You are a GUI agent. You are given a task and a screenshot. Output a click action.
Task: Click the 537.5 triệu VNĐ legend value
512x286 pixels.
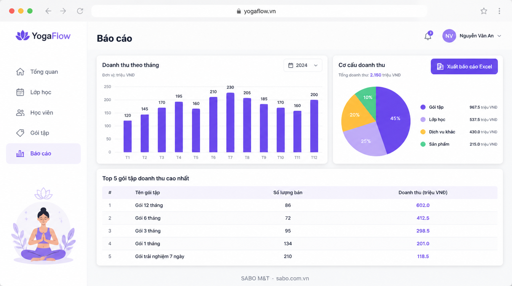pos(483,119)
